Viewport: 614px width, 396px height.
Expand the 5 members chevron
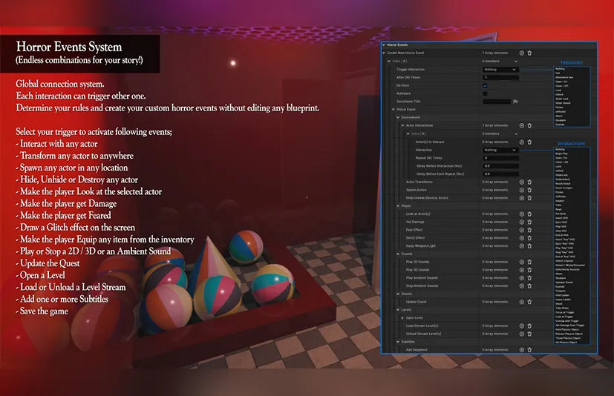click(x=516, y=133)
